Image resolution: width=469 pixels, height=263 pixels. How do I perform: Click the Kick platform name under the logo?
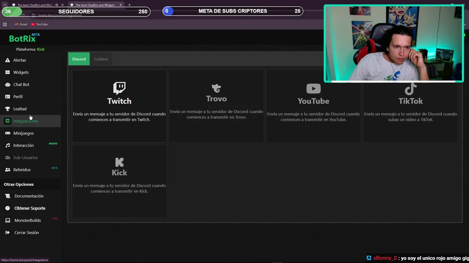coord(41,49)
